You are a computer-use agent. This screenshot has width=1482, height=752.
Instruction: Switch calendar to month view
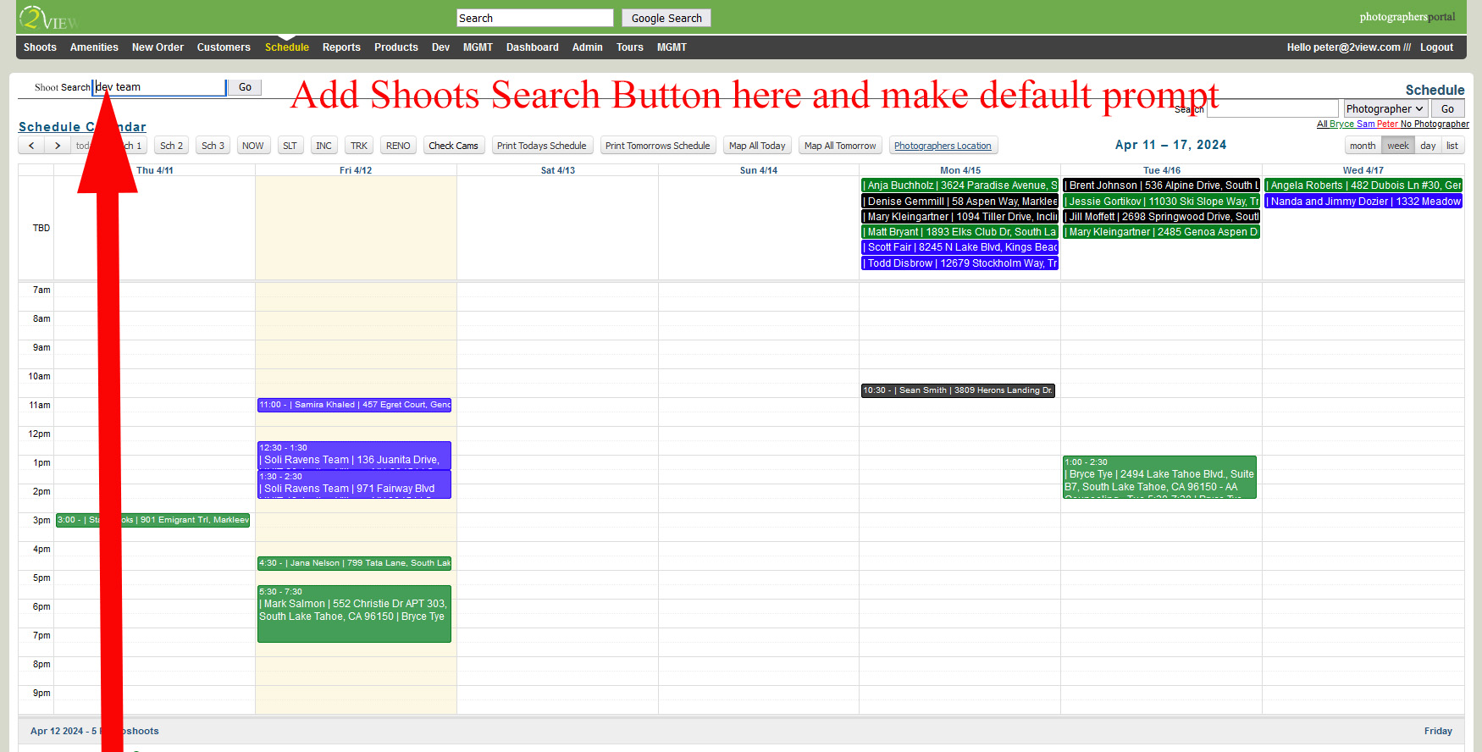1362,146
